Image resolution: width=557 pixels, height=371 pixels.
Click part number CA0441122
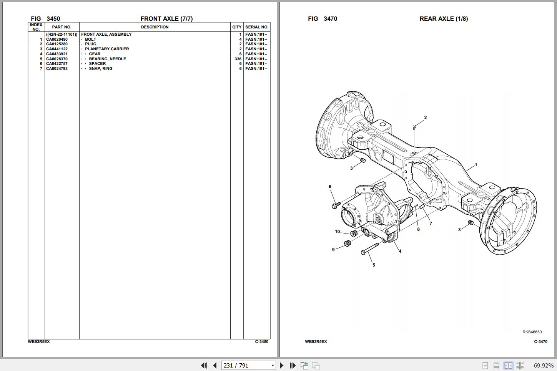tap(57, 49)
